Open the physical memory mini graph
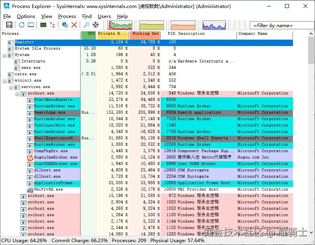 [x=183, y=25]
